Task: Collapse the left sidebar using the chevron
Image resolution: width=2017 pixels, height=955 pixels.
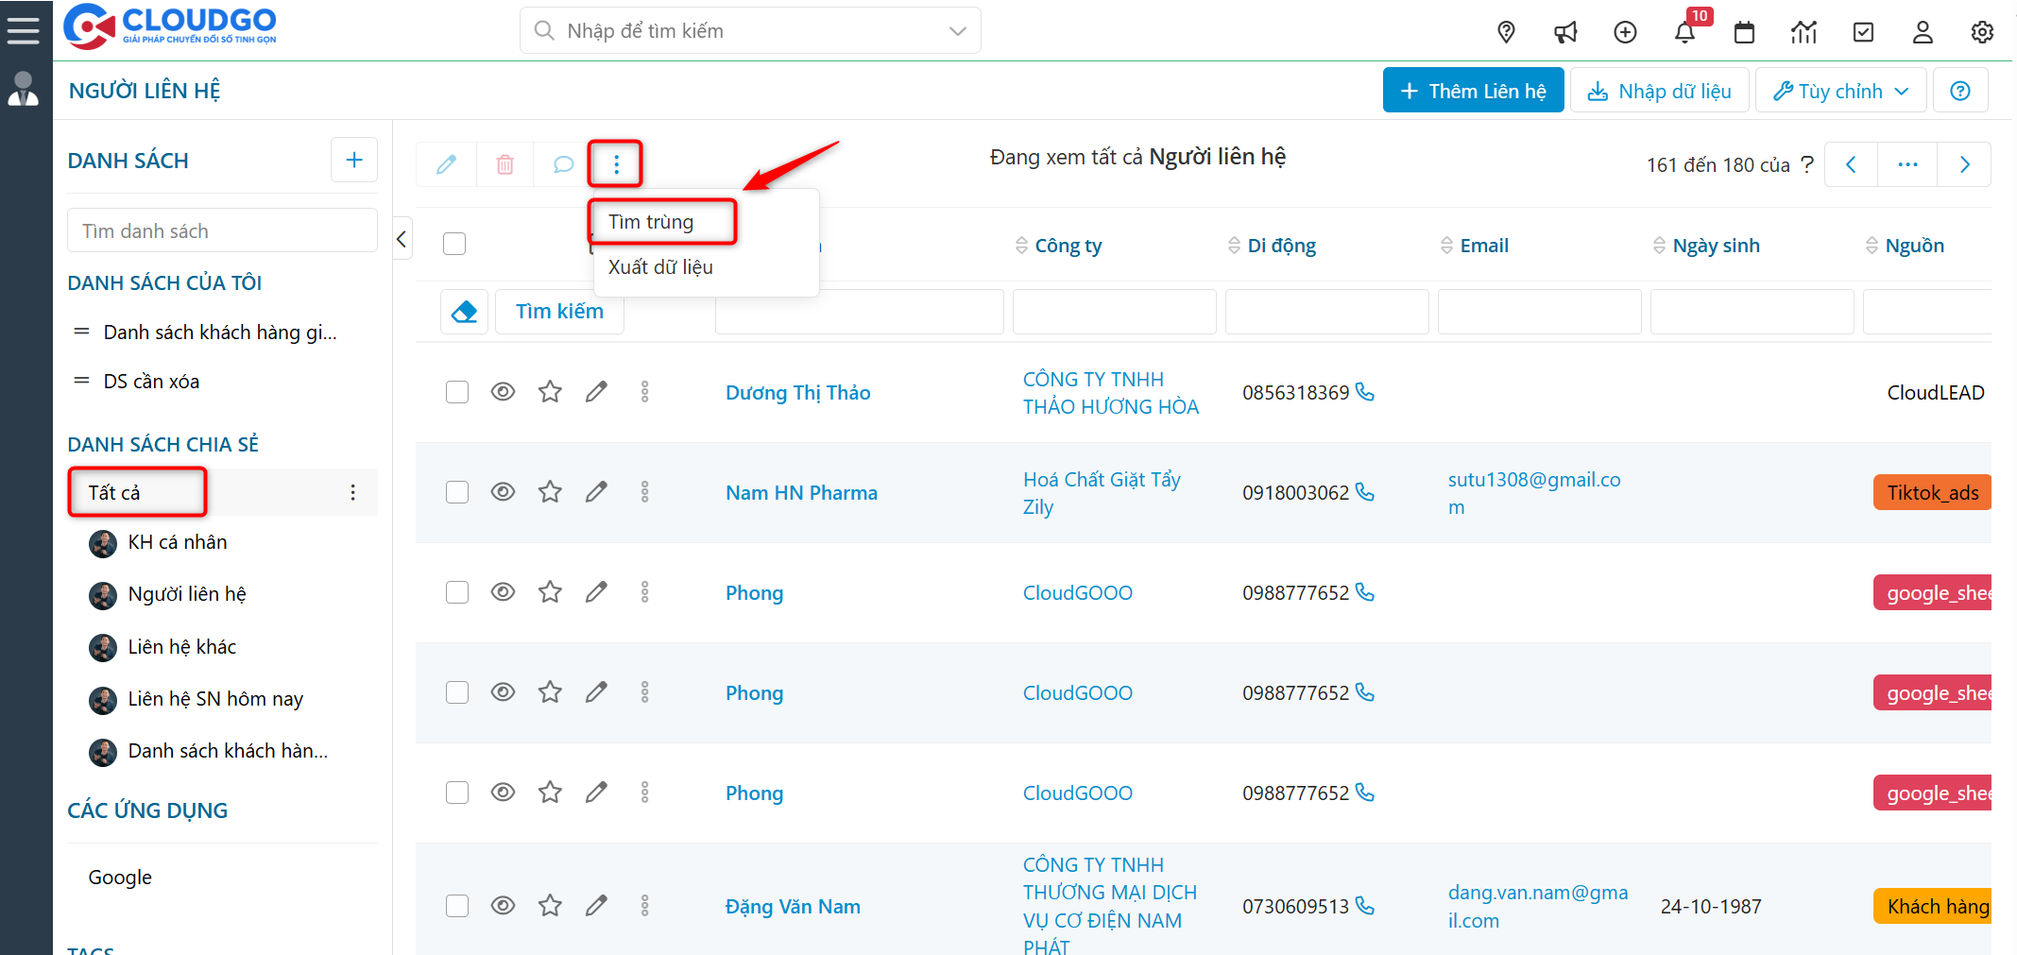Action: point(402,238)
